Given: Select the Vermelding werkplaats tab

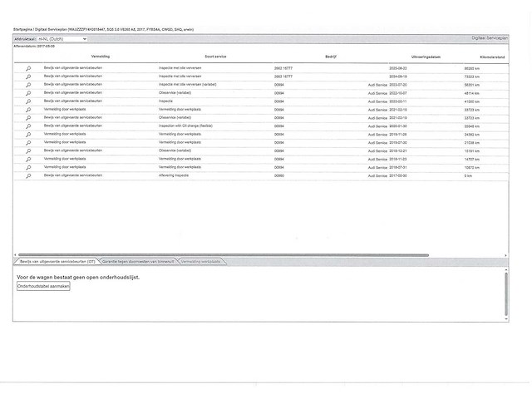Looking at the screenshot, I should 199,261.
